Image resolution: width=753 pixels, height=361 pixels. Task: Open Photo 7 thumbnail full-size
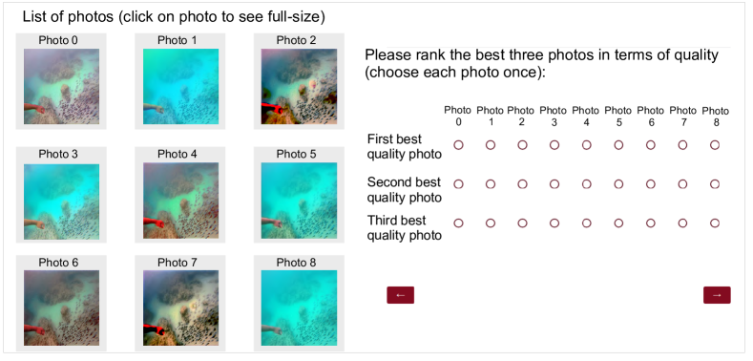(x=180, y=308)
